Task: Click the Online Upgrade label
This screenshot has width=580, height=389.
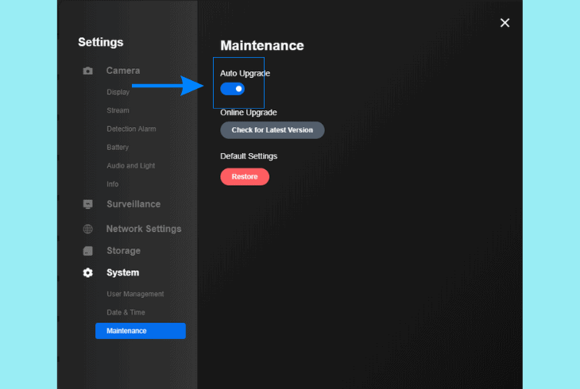Action: [x=249, y=113]
